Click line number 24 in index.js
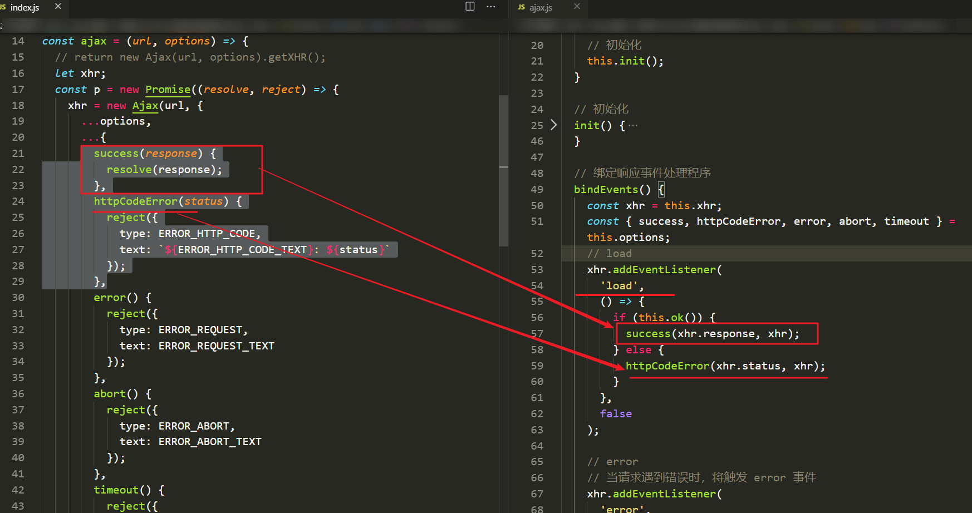 pos(18,201)
